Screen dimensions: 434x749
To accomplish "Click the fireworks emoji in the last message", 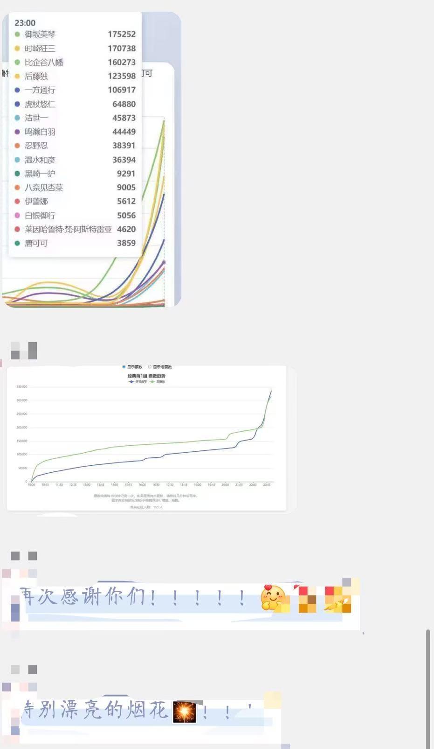I will coord(184,712).
